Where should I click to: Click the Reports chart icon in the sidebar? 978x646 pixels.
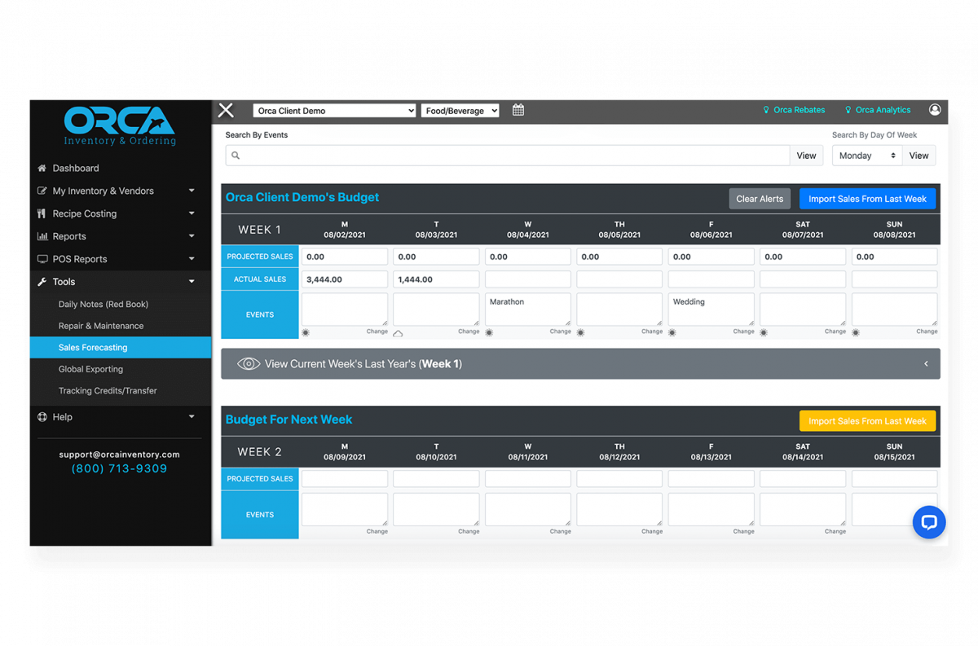(41, 235)
